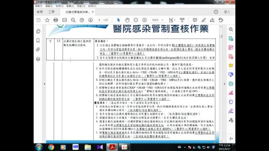This screenshot has height=151, width=269.
Task: Click taskbar clock showing 12:54
Action: [224, 147]
